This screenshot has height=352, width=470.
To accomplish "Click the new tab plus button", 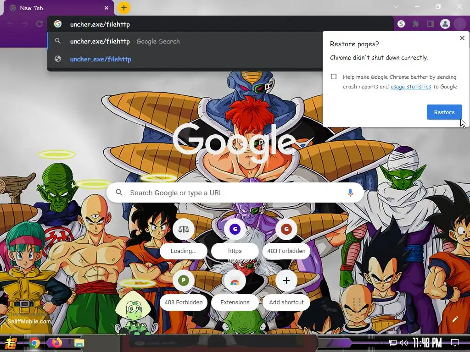I will 124,8.
